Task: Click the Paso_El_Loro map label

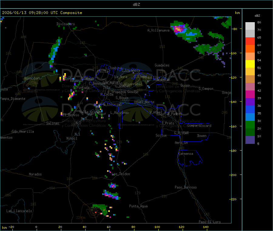Action: pos(210,222)
